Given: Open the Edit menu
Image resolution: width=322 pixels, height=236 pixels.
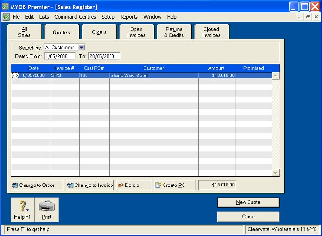Looking at the screenshot, I should click(29, 17).
